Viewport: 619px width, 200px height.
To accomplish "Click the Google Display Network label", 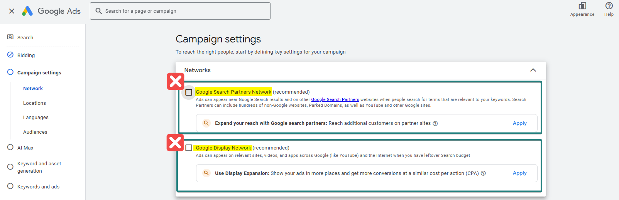I will click(x=223, y=148).
